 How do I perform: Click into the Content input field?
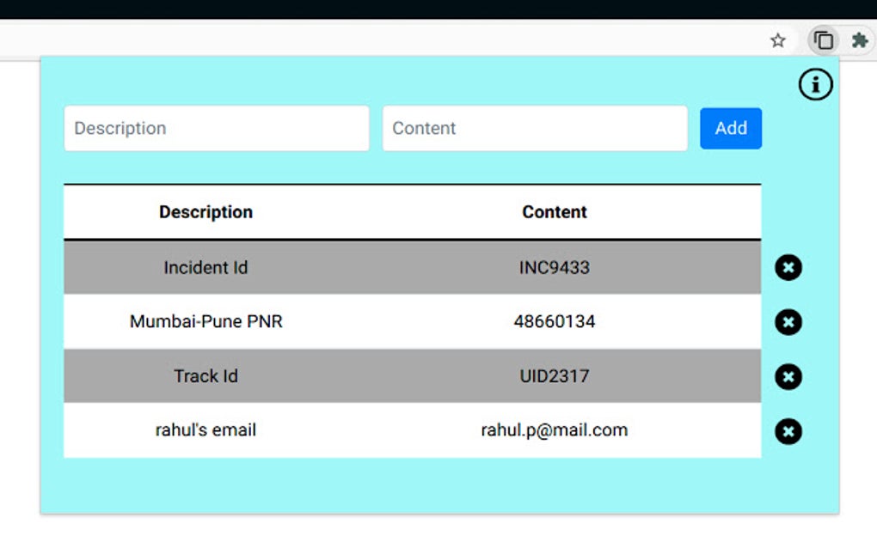tap(535, 129)
